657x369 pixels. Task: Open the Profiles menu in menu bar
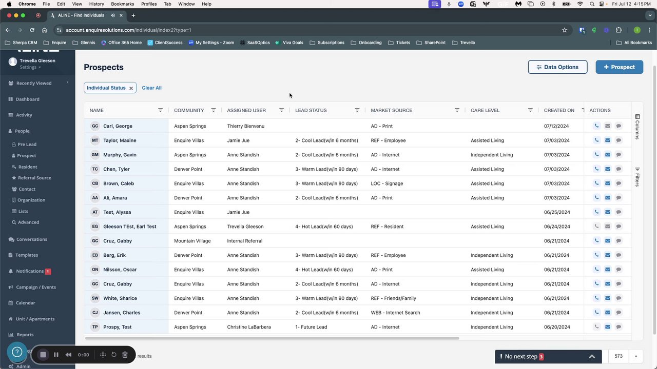(149, 4)
